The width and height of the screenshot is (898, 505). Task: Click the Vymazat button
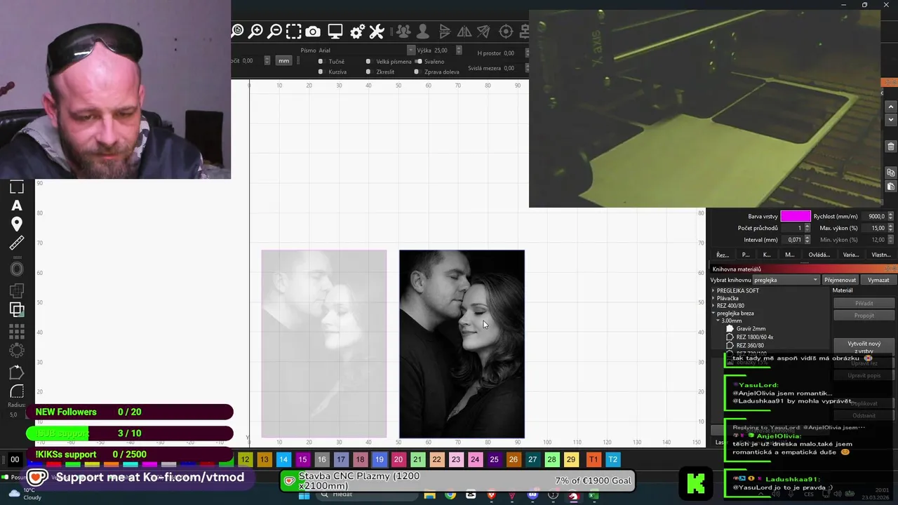coord(878,280)
